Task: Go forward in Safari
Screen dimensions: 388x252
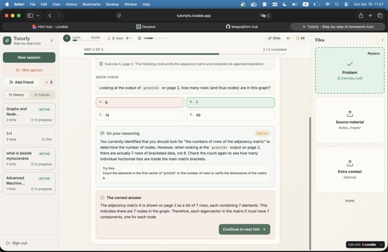Action: (x=59, y=15)
